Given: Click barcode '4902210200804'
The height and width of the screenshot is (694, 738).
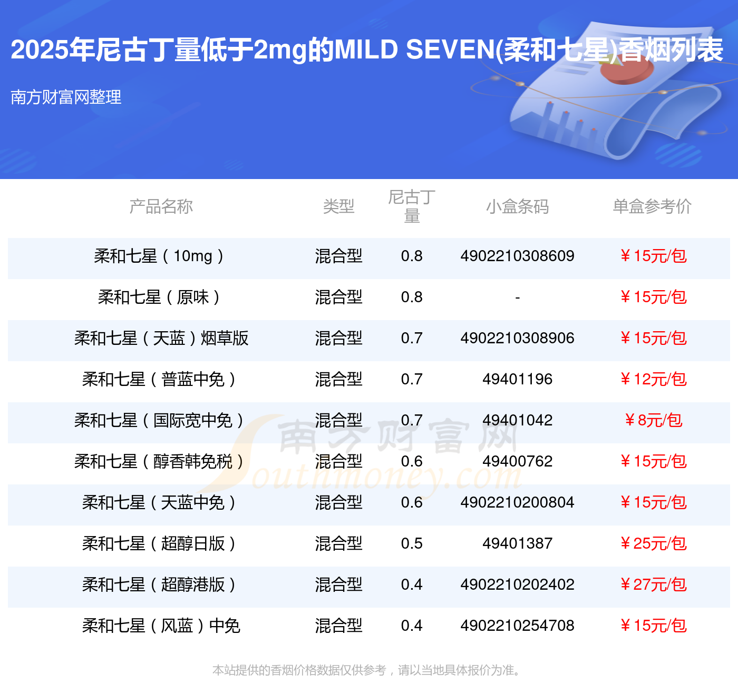Looking at the screenshot, I should point(517,502).
